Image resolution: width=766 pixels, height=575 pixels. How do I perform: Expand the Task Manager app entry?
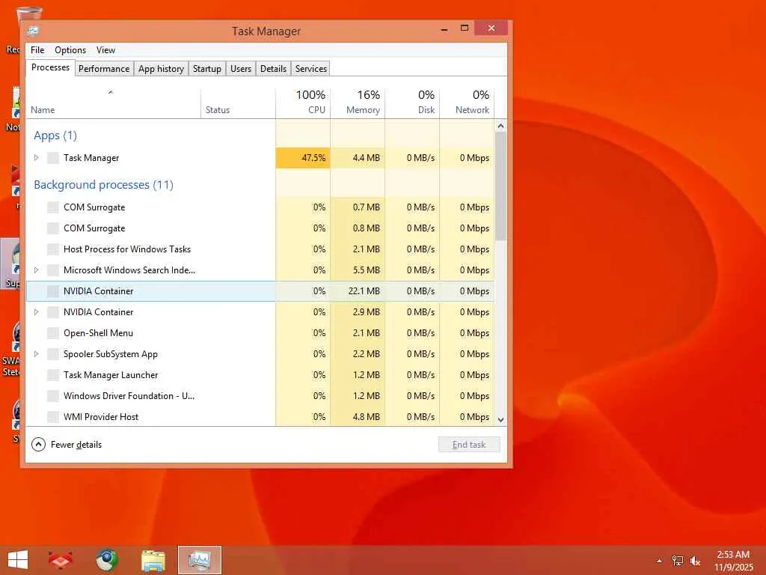[36, 158]
